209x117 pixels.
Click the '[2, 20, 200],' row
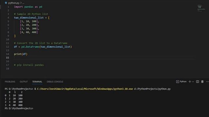pyautogui.click(x=29, y=25)
